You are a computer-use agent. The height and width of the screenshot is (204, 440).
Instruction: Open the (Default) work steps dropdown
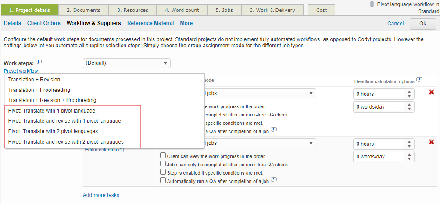[x=126, y=63]
